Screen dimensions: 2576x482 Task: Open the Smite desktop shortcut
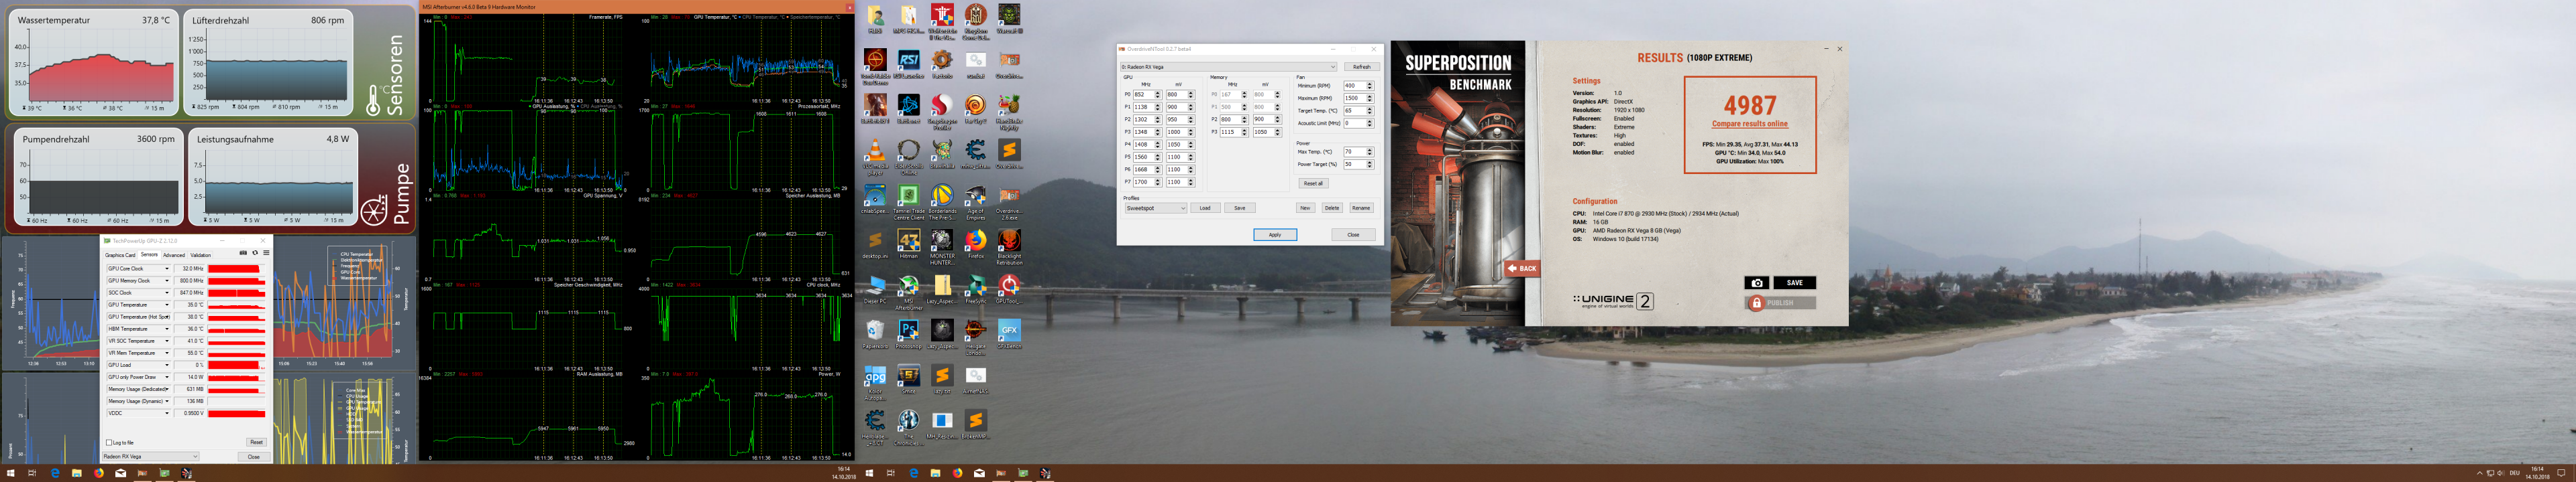click(x=909, y=379)
